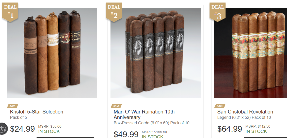Click the sale tag above Kristoff 5-Star
This screenshot has width=287, height=138.
12,106
